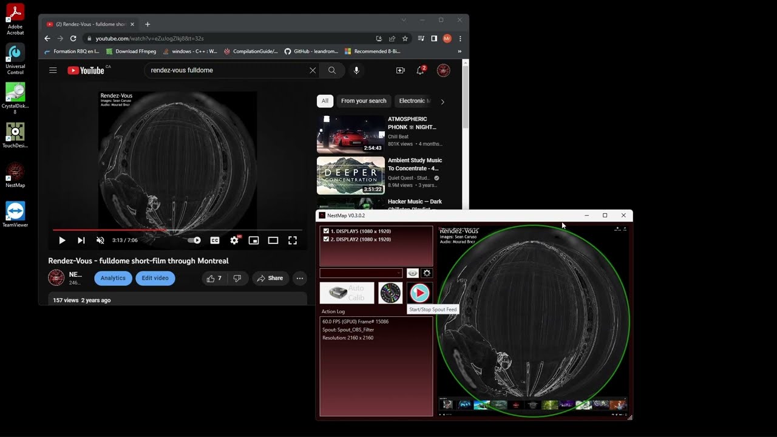Open the channel avatar under video title

pyautogui.click(x=56, y=278)
